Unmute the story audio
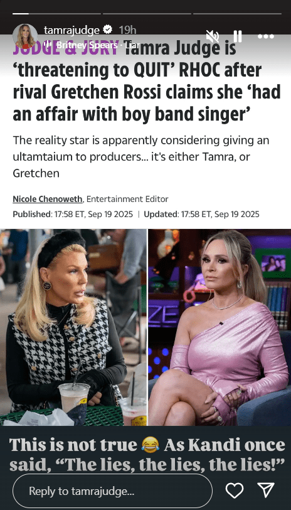This screenshot has height=510, width=291. [213, 36]
